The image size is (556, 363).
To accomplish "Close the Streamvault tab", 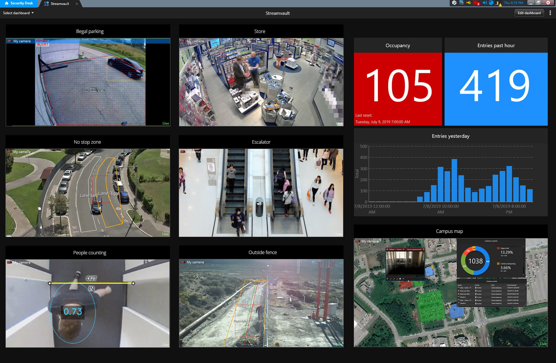I will click(76, 4).
